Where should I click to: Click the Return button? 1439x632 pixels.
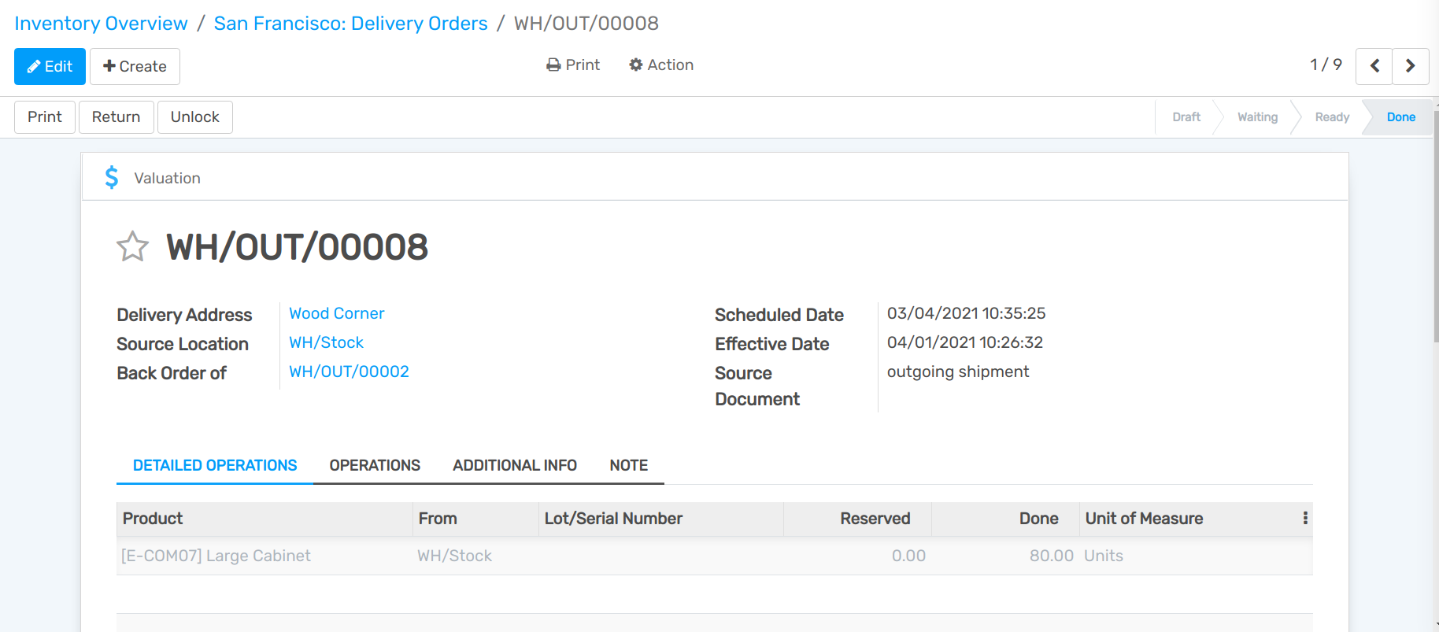[x=116, y=117]
